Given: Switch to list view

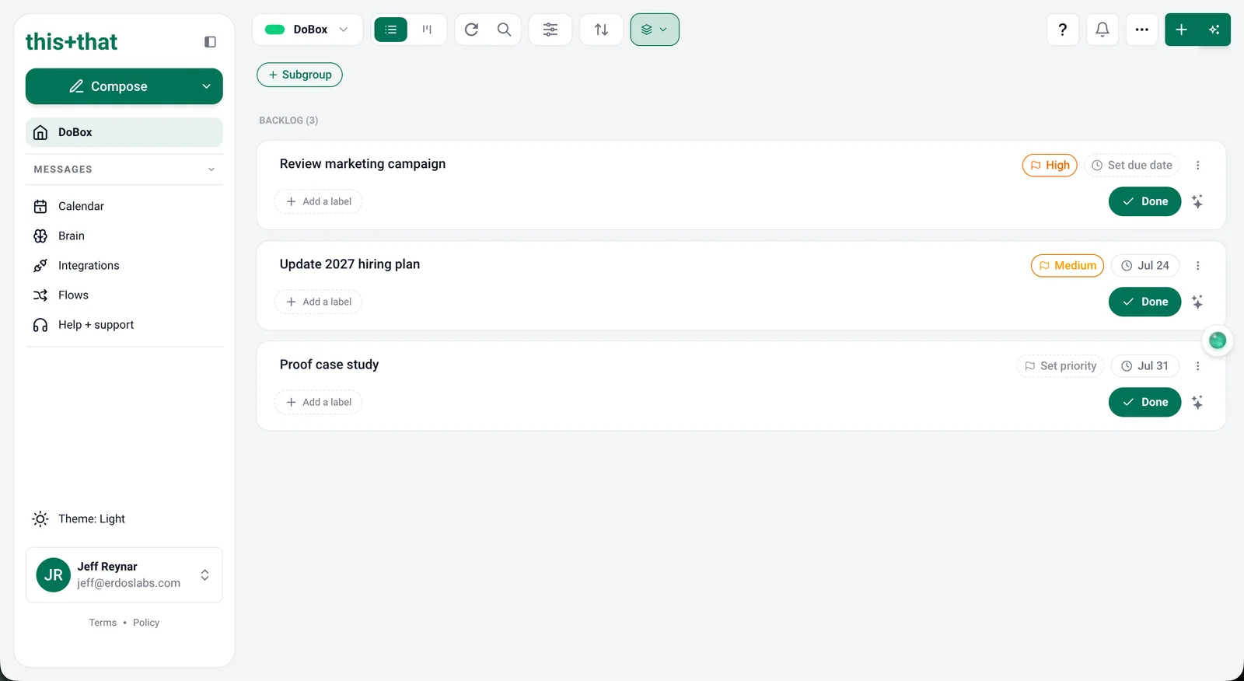Looking at the screenshot, I should pyautogui.click(x=391, y=30).
